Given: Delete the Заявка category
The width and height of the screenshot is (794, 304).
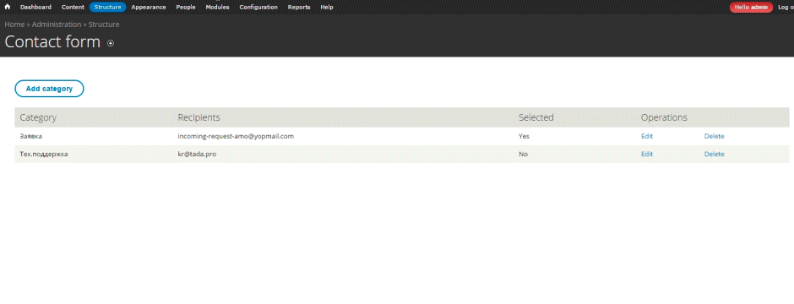Looking at the screenshot, I should click(714, 136).
